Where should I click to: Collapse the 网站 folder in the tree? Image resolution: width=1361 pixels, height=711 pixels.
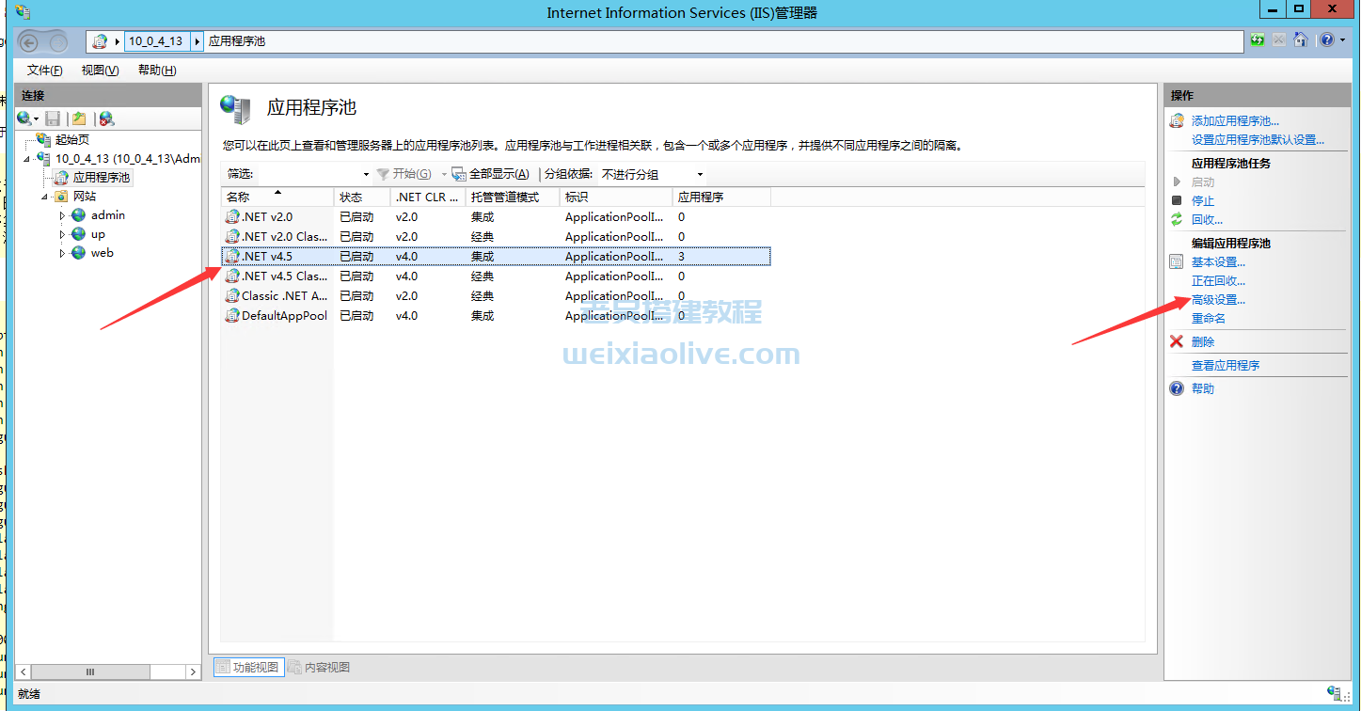click(x=44, y=197)
